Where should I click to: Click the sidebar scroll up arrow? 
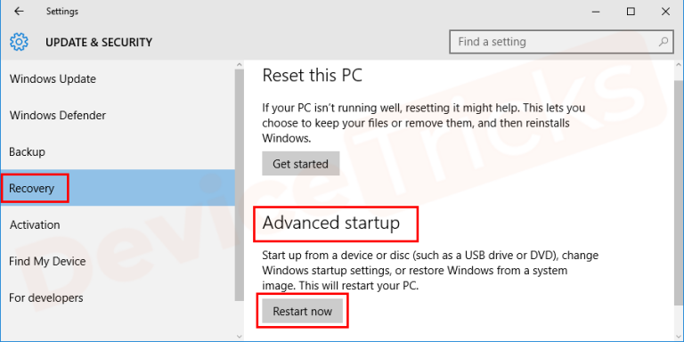pos(239,64)
